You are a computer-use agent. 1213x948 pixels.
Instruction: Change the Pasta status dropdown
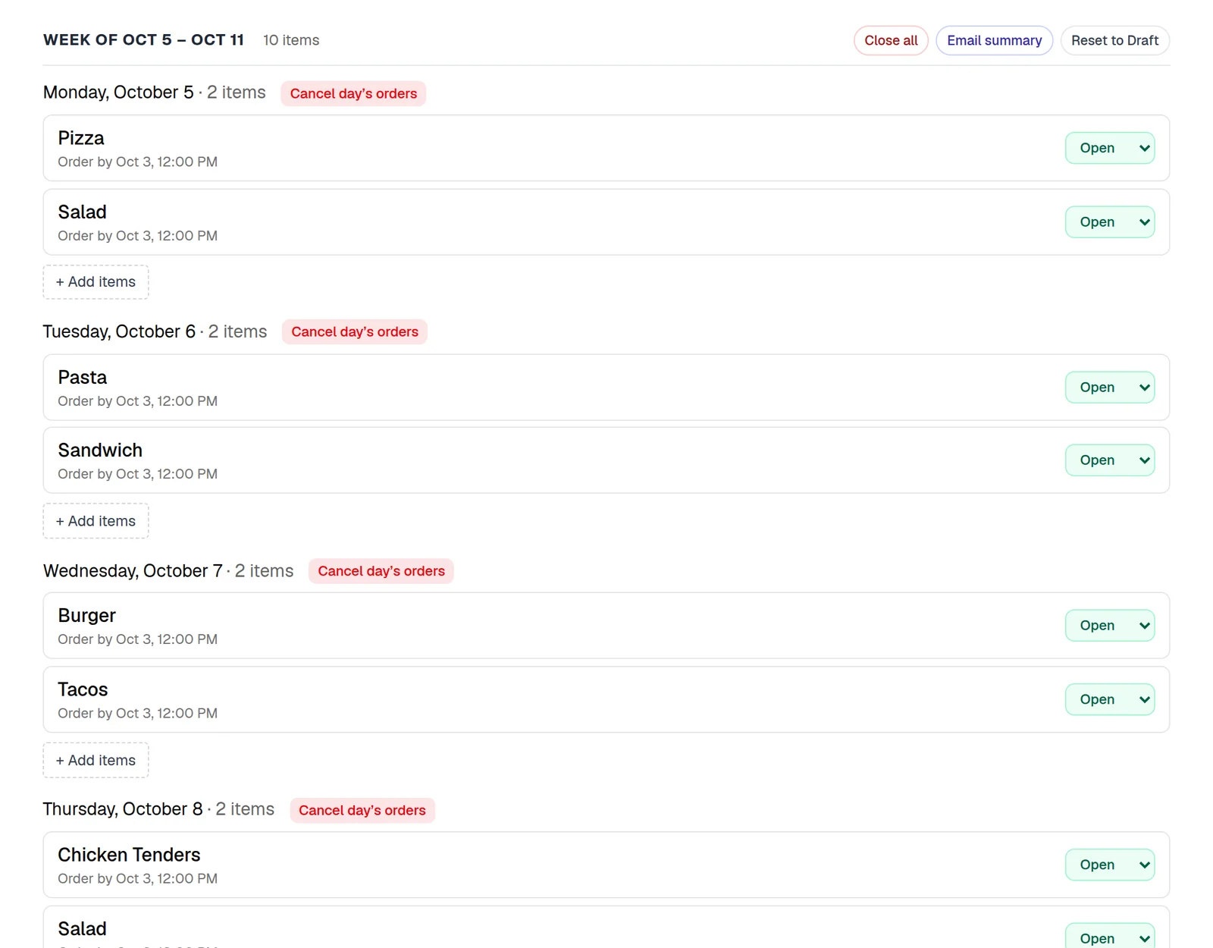click(1110, 388)
